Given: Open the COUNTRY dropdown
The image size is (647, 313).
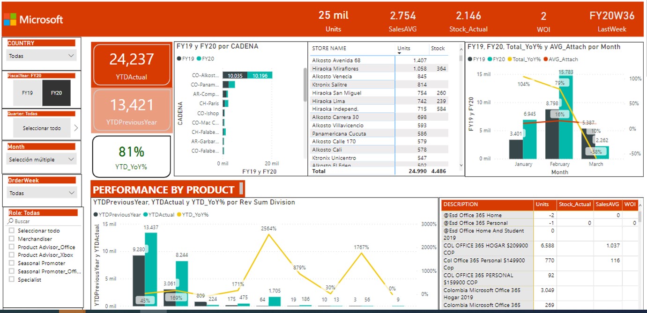Looking at the screenshot, I should (x=42, y=56).
